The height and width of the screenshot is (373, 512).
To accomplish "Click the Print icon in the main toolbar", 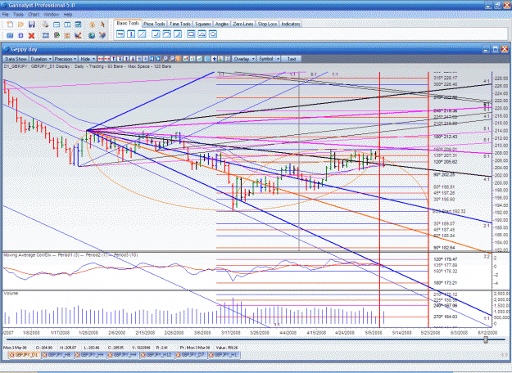I will 45,25.
